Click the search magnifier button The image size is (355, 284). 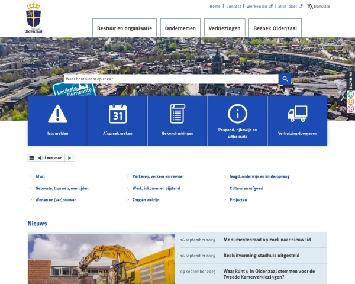coord(285,79)
